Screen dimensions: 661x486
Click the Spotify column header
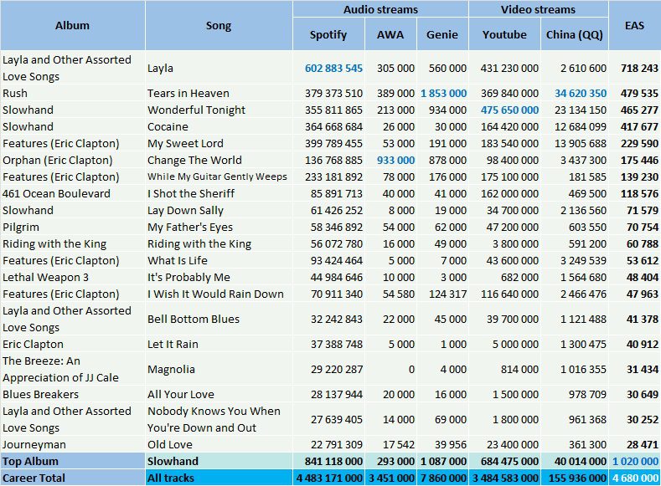click(328, 34)
